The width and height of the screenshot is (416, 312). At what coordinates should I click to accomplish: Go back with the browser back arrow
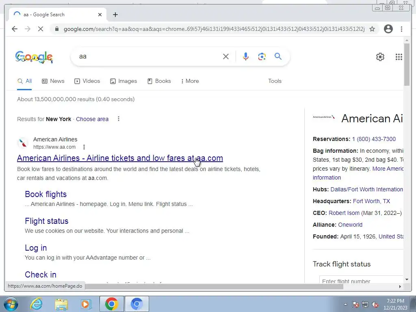point(15,29)
